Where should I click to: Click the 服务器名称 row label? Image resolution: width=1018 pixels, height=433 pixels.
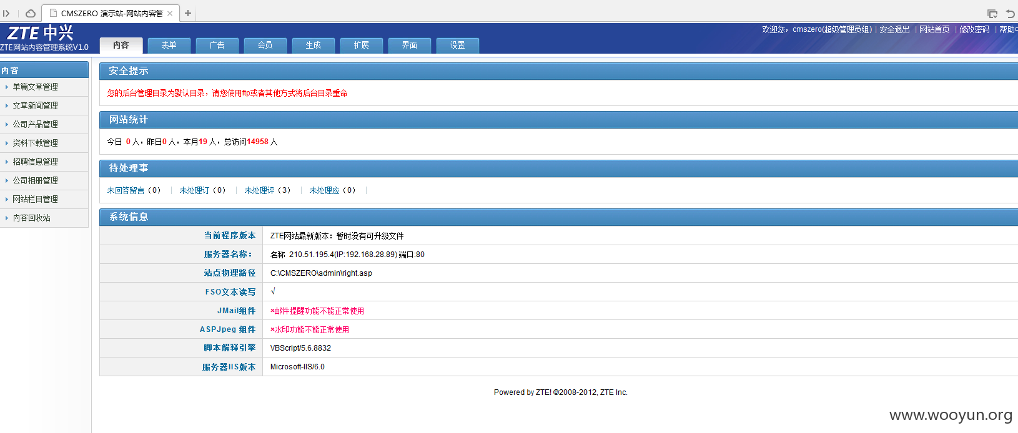coord(229,255)
